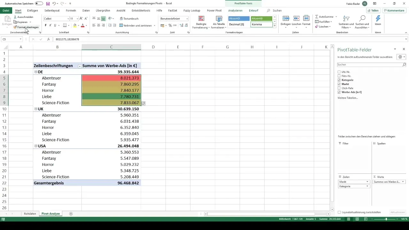Open Als Tabelle formatieren
The image size is (409, 230).
click(x=219, y=22)
